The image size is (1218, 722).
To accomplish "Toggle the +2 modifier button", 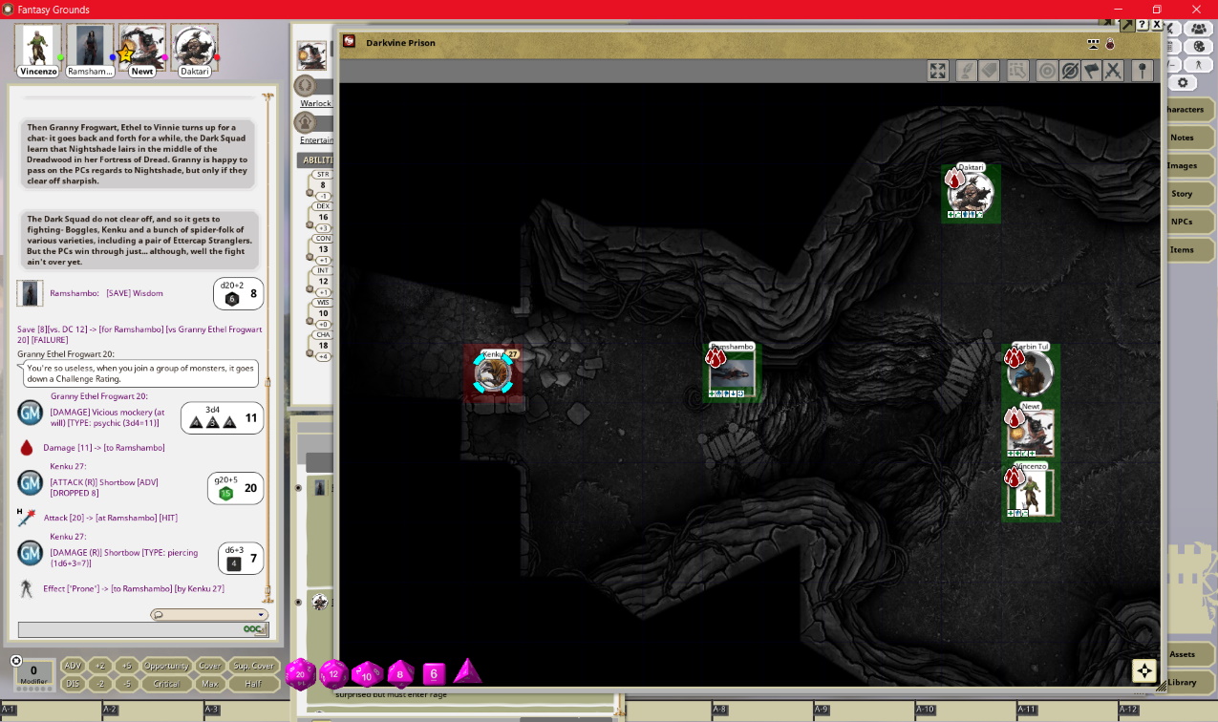I will click(99, 666).
